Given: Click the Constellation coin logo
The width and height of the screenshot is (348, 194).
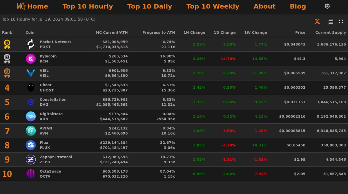Looking at the screenshot, I should [31, 102].
